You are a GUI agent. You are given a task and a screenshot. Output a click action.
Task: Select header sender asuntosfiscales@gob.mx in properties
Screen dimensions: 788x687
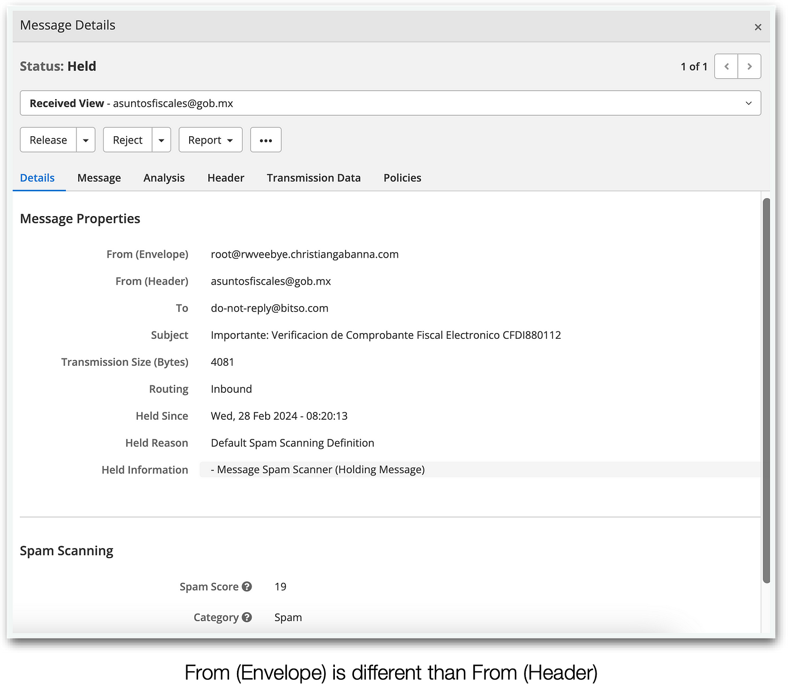pos(271,281)
